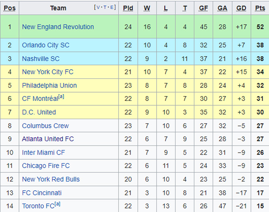The image size is (269, 212).
Task: Click the E edit link in header
Action: pyautogui.click(x=112, y=7)
